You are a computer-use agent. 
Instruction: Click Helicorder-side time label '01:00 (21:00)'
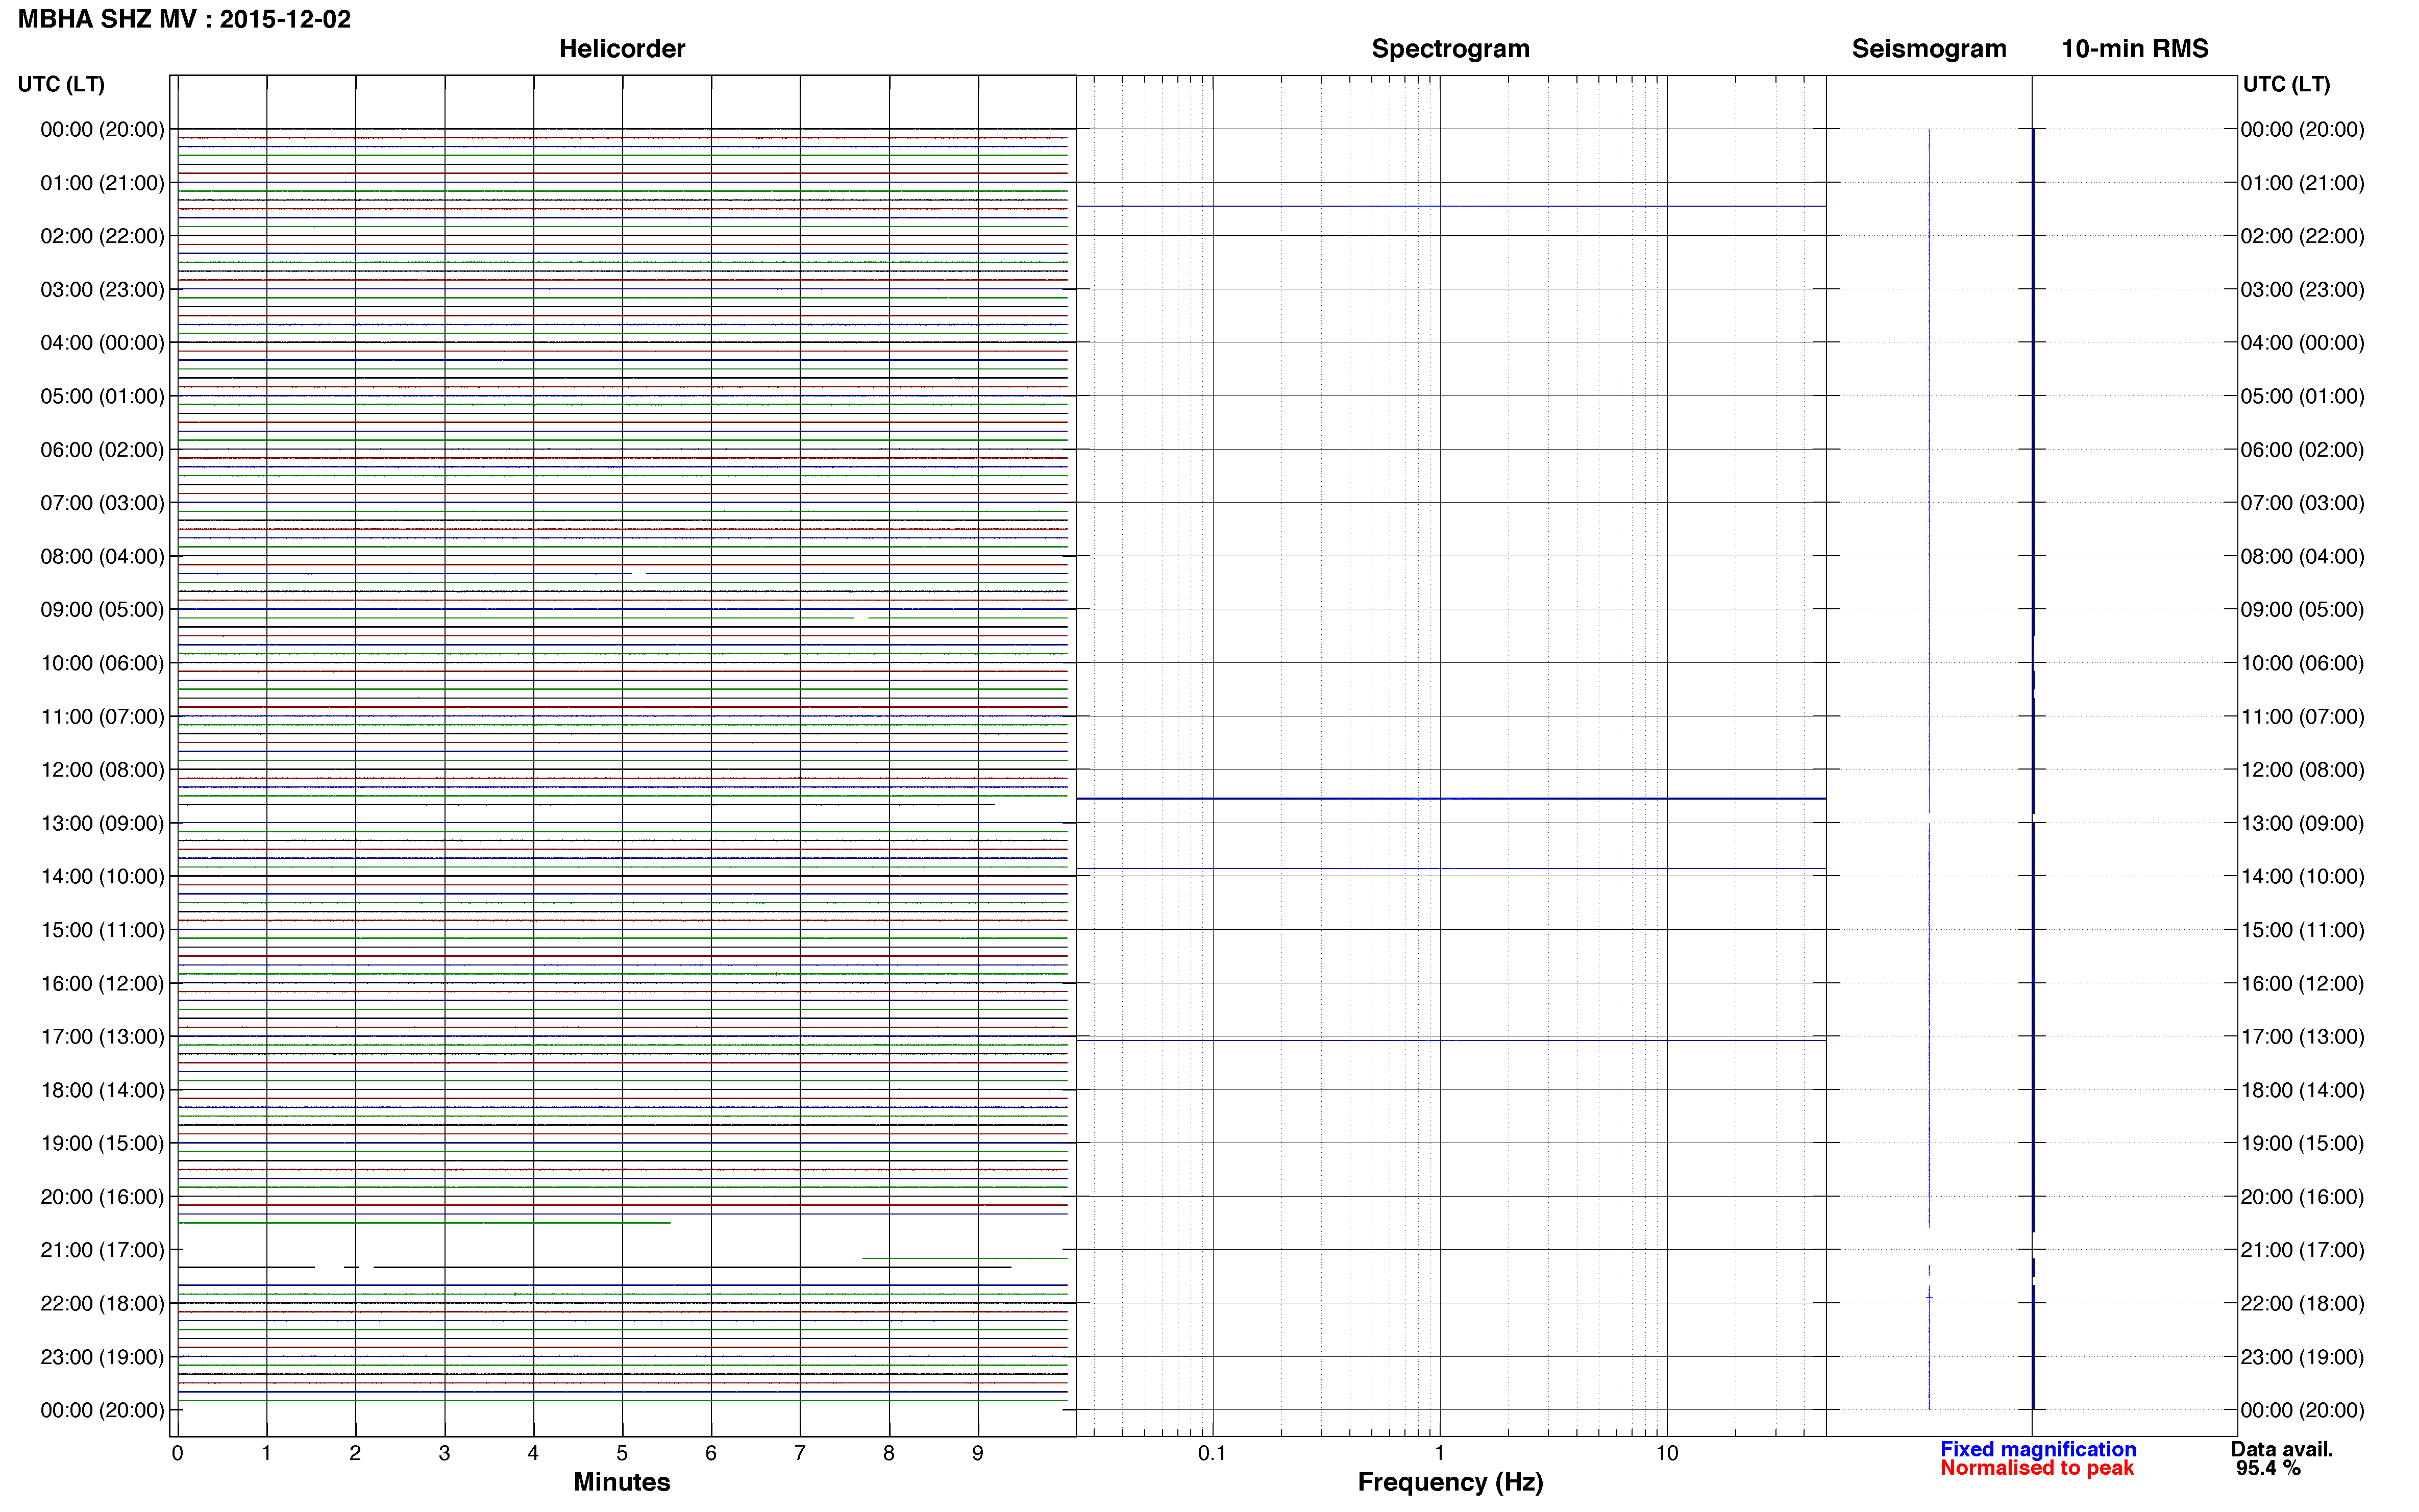pyautogui.click(x=102, y=183)
